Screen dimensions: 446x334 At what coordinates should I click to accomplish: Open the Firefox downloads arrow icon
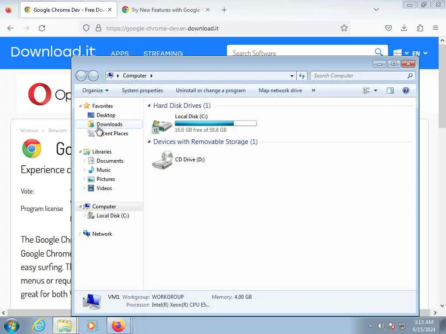404,28
